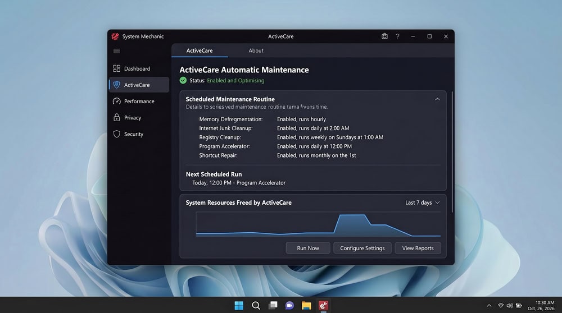562x313 pixels.
Task: Click 'Enabled, runs daily at 12:00 PM'
Action: (x=314, y=146)
